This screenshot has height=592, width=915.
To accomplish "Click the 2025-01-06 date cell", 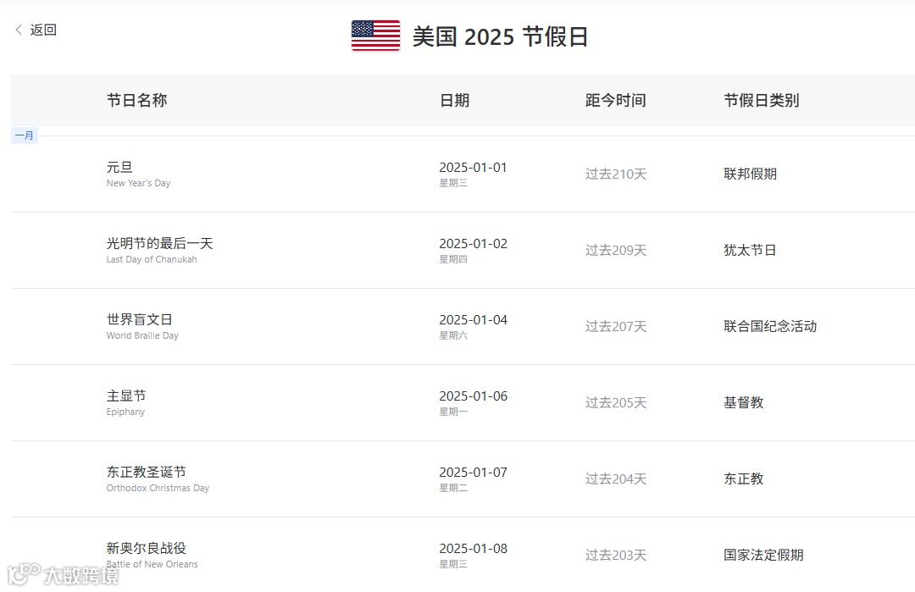I will pos(474,402).
